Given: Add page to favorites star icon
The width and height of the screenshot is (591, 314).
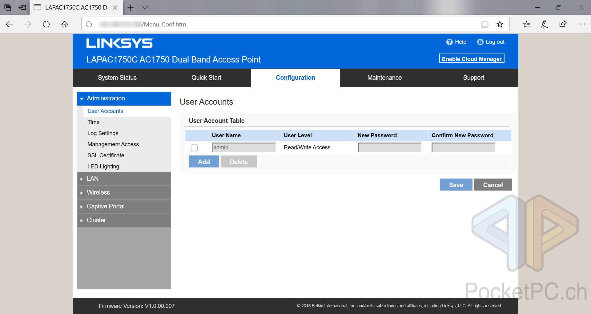Looking at the screenshot, I should (500, 24).
